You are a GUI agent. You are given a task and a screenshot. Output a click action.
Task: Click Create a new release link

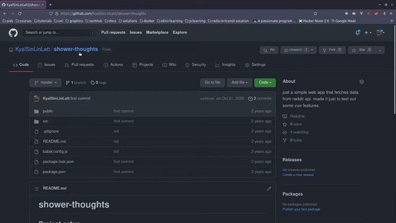(x=298, y=175)
